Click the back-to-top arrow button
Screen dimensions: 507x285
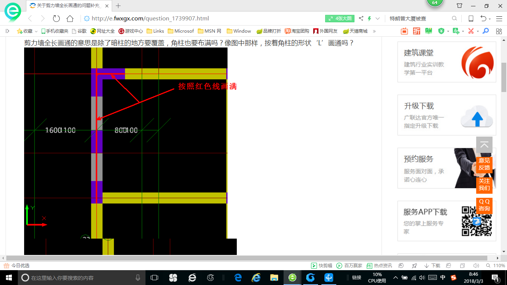point(484,145)
